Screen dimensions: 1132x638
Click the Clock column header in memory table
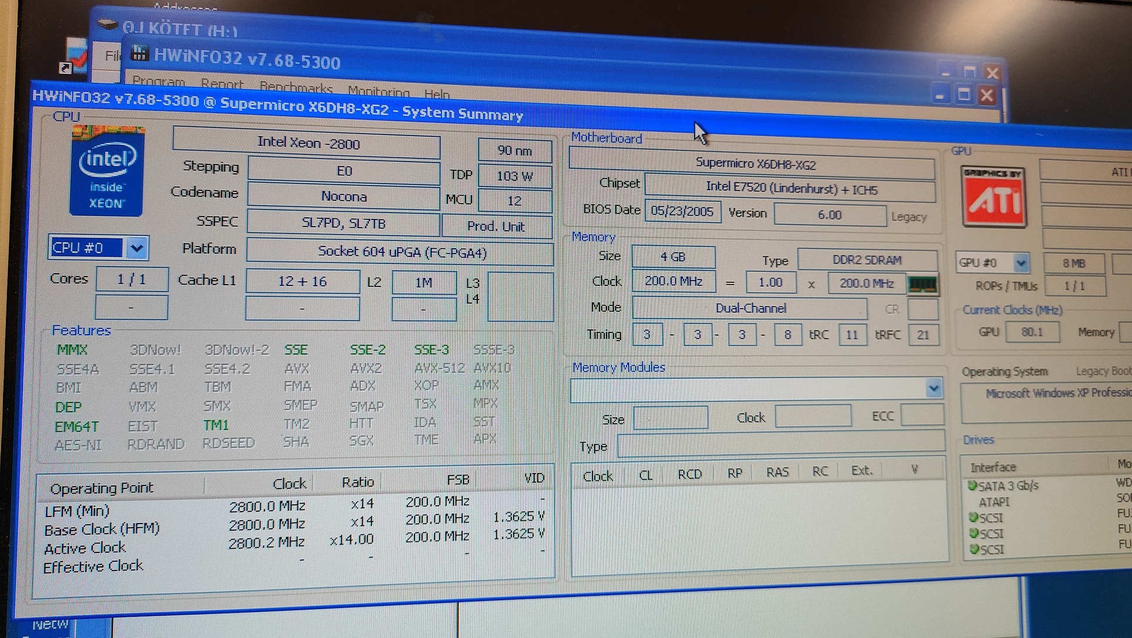(597, 476)
